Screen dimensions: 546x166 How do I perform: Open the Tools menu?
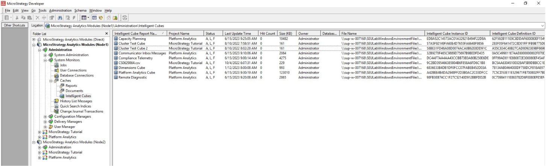[x=42, y=10]
